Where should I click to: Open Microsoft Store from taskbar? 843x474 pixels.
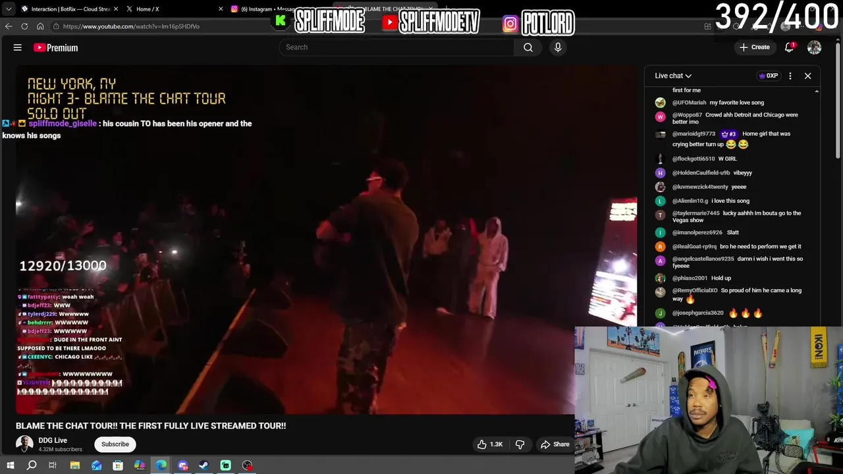click(x=118, y=465)
